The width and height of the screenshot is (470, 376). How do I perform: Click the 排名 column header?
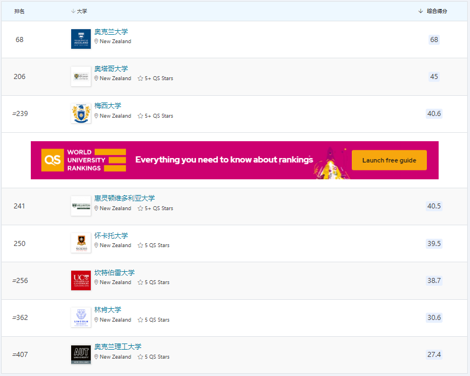coord(20,11)
